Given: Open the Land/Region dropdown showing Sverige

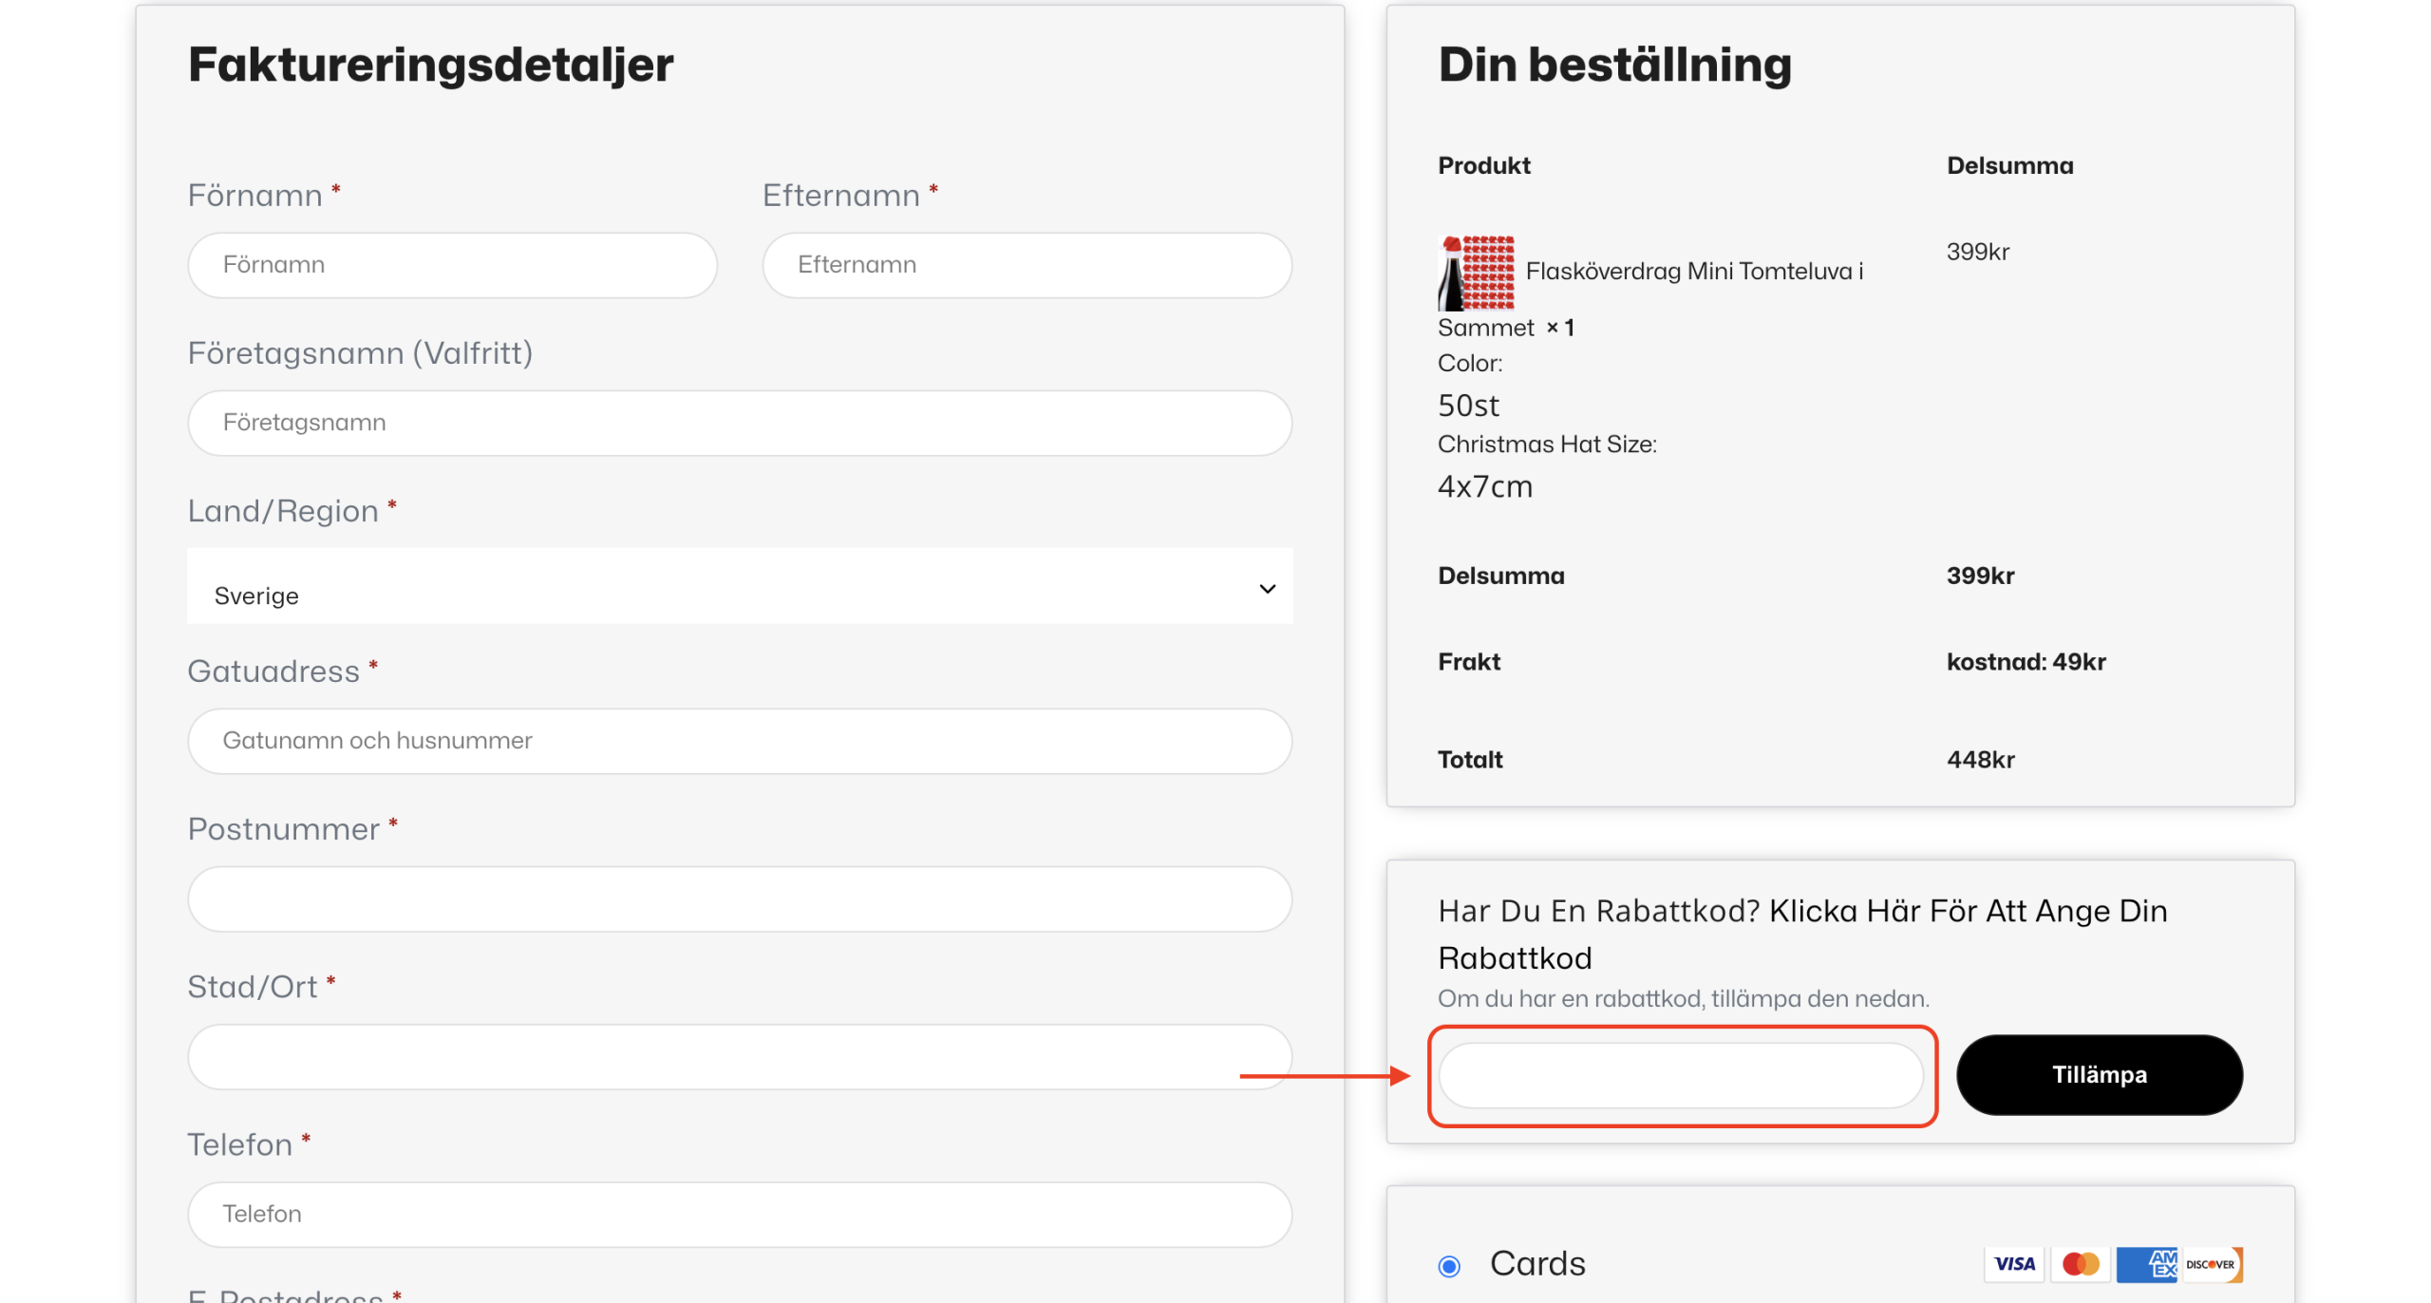Looking at the screenshot, I should pos(740,586).
